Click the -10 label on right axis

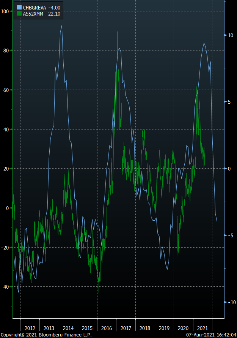coord(232,302)
